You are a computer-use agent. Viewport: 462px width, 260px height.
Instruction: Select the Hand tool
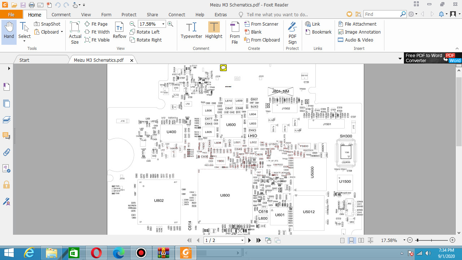[9, 32]
